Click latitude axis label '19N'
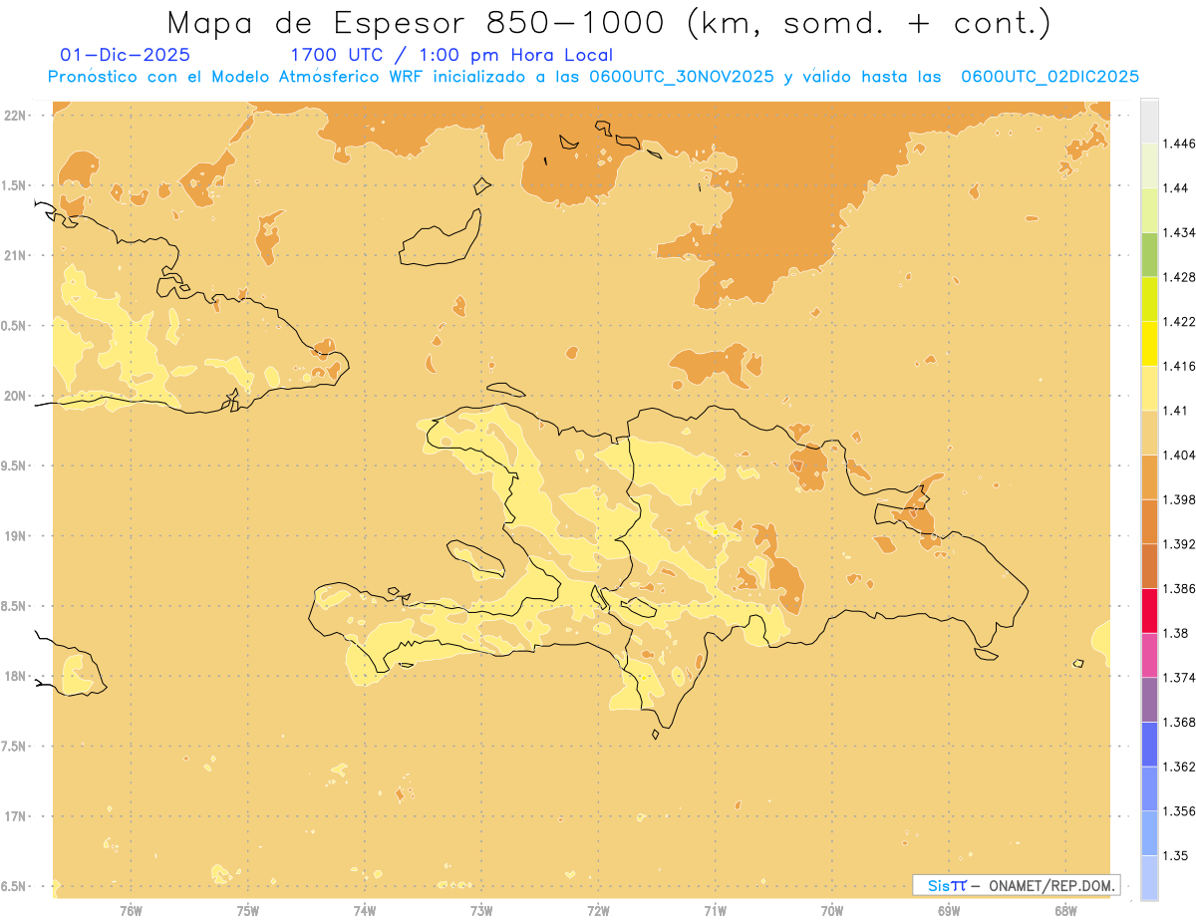 click(16, 536)
